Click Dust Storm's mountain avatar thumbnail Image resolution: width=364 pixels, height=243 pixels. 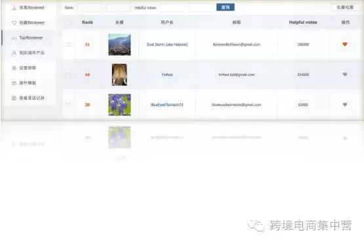pyautogui.click(x=119, y=45)
